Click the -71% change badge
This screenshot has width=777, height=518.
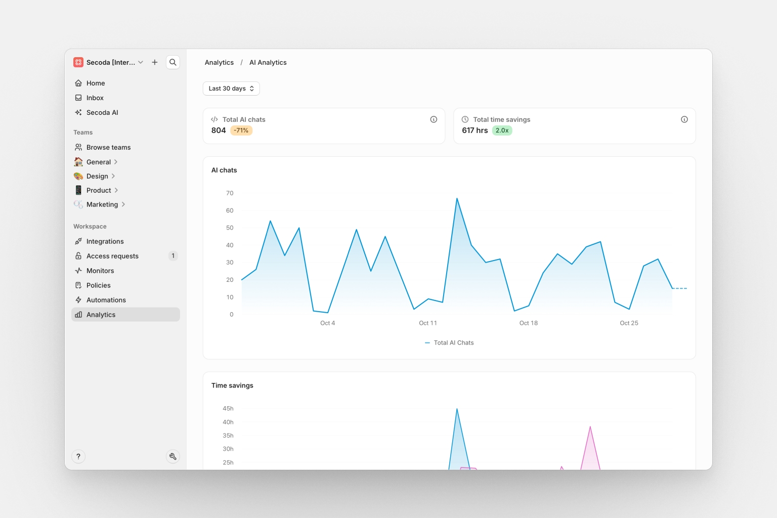point(241,131)
